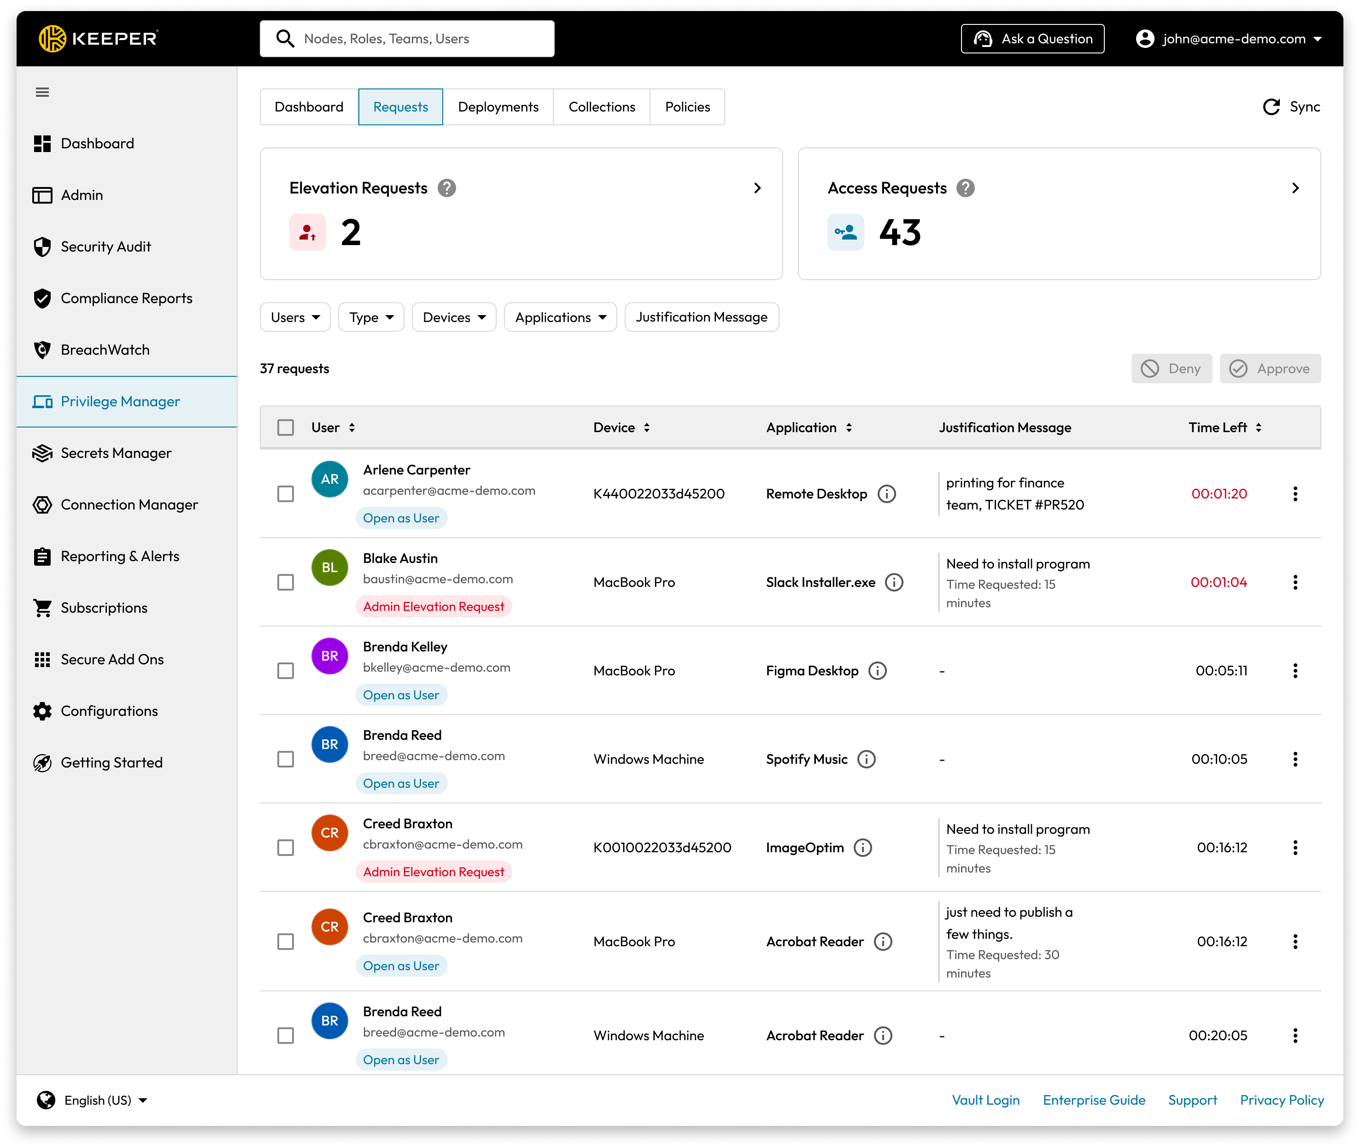The height and width of the screenshot is (1148, 1360).
Task: Toggle the select-all checkbox in table header
Action: coord(286,428)
